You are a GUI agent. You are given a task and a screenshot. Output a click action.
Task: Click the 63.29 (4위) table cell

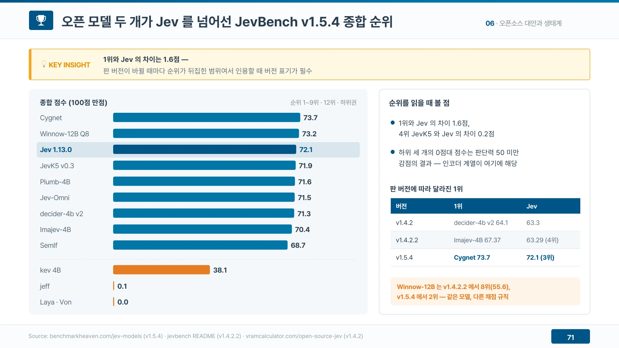click(x=543, y=240)
